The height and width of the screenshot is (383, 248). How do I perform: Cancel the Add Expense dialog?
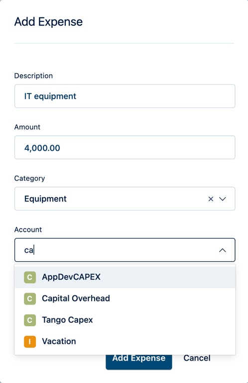(197, 358)
